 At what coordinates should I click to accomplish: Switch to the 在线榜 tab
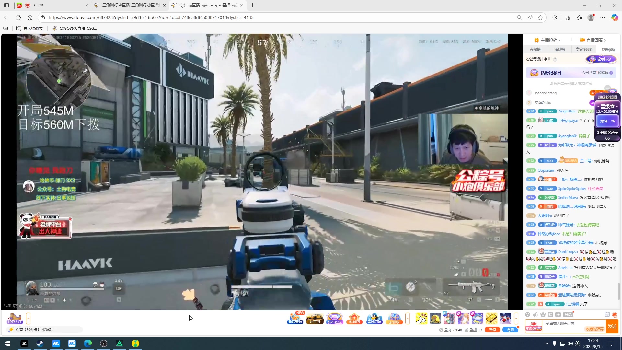point(535,49)
